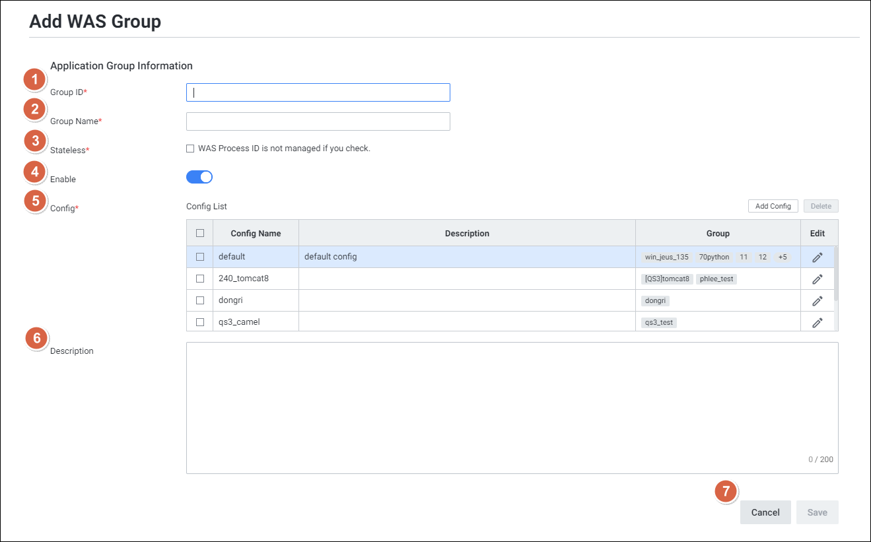Focus the Group ID input field
871x542 pixels.
[318, 92]
